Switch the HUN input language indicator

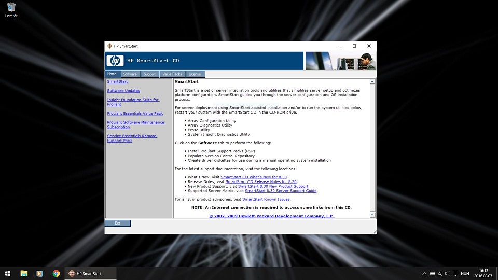point(465,274)
